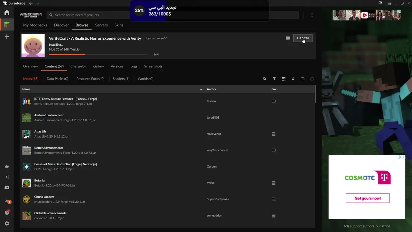Cancel the modpack installation
412x232 pixels.
coord(303,38)
